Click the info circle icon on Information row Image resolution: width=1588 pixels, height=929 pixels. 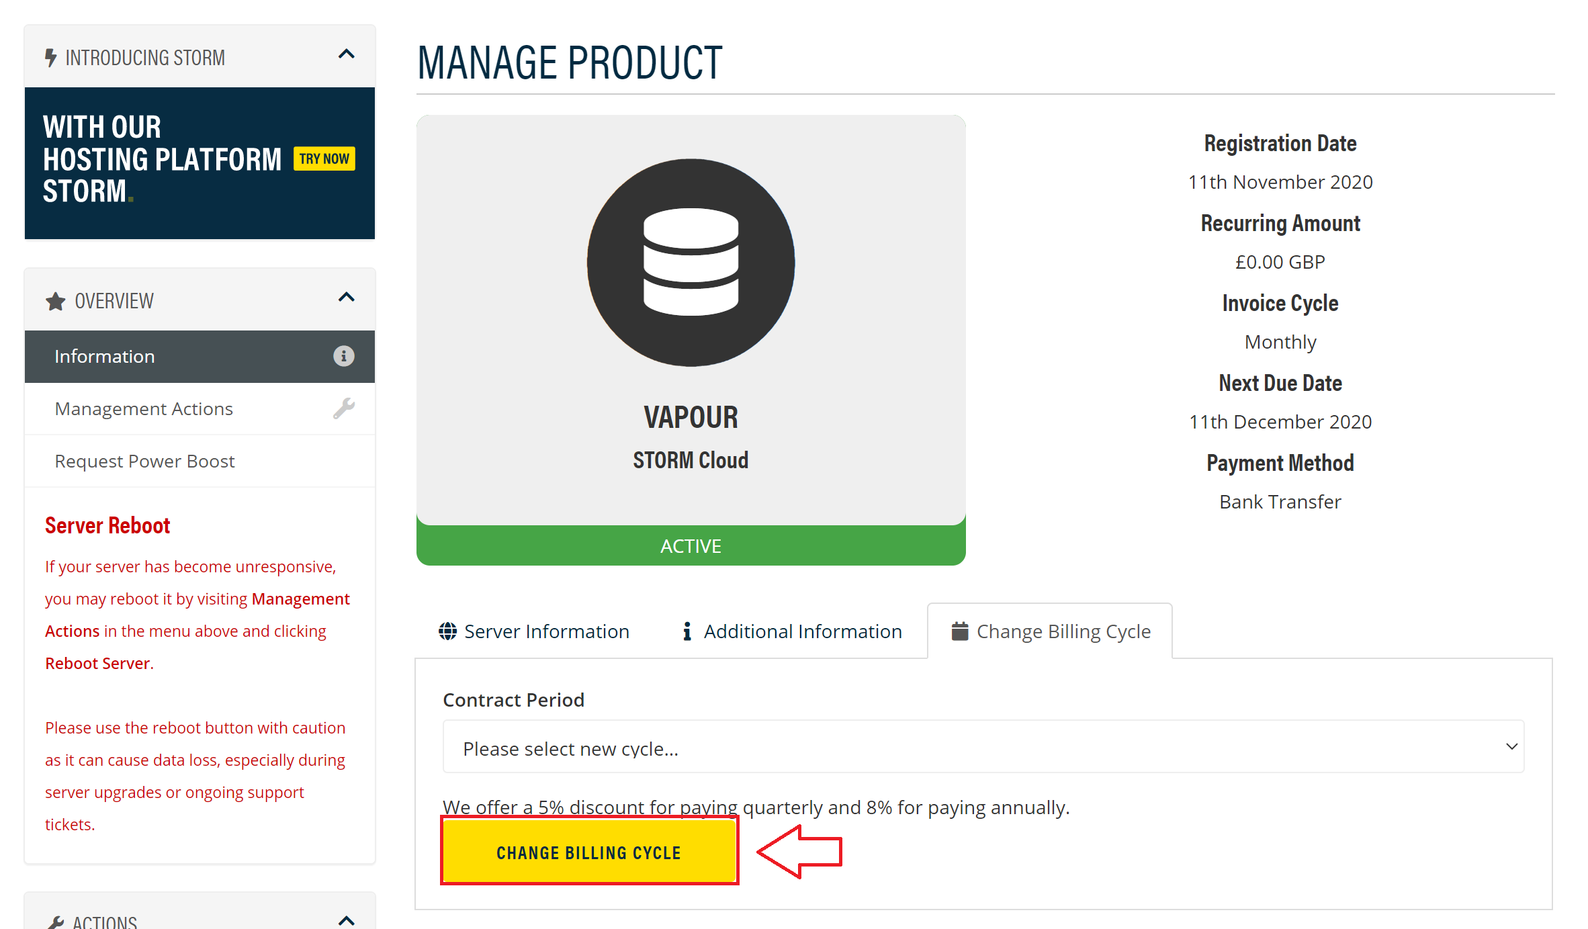pyautogui.click(x=343, y=356)
